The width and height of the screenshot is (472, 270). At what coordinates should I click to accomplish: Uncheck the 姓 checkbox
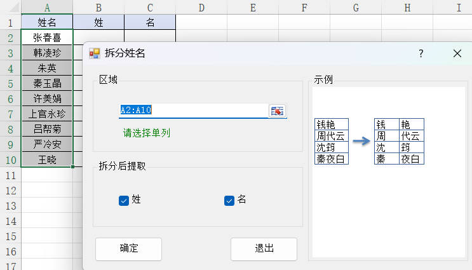(124, 201)
